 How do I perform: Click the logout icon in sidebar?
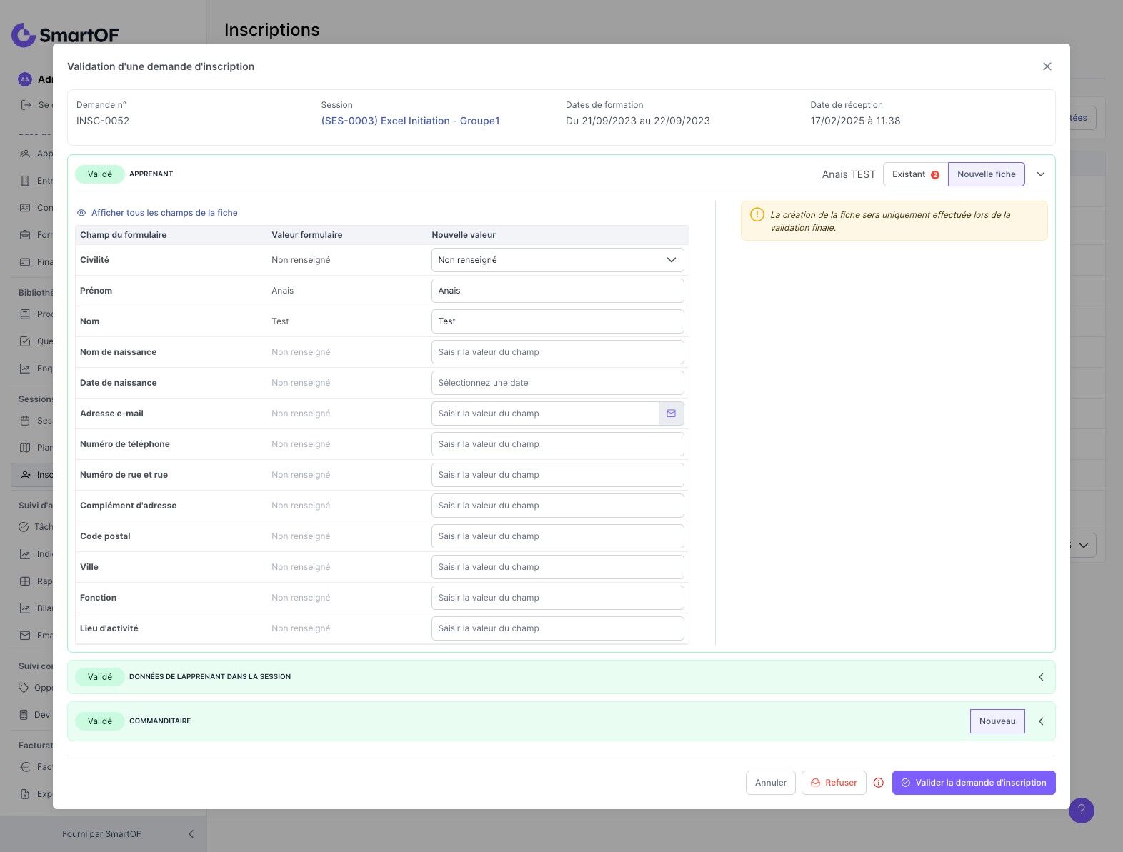(x=26, y=104)
